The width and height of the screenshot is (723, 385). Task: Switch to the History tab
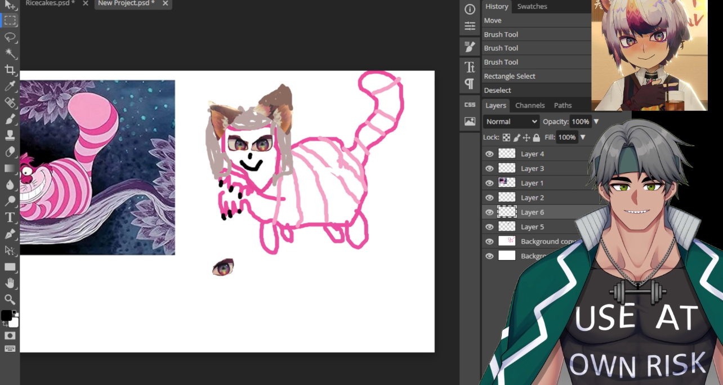[497, 6]
